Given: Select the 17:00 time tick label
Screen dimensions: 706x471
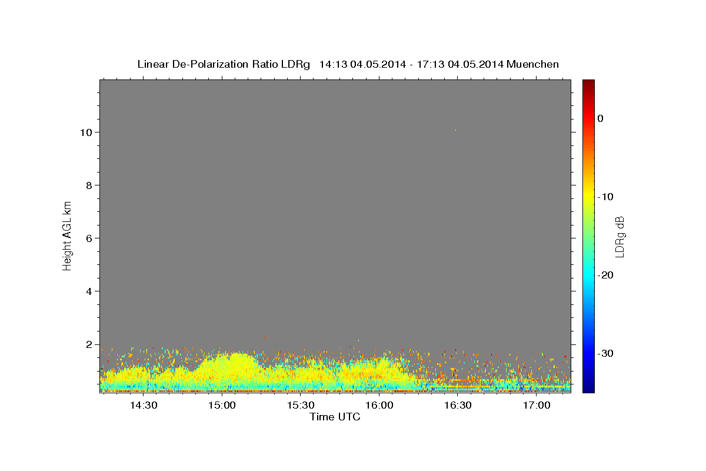Looking at the screenshot, I should 537,405.
